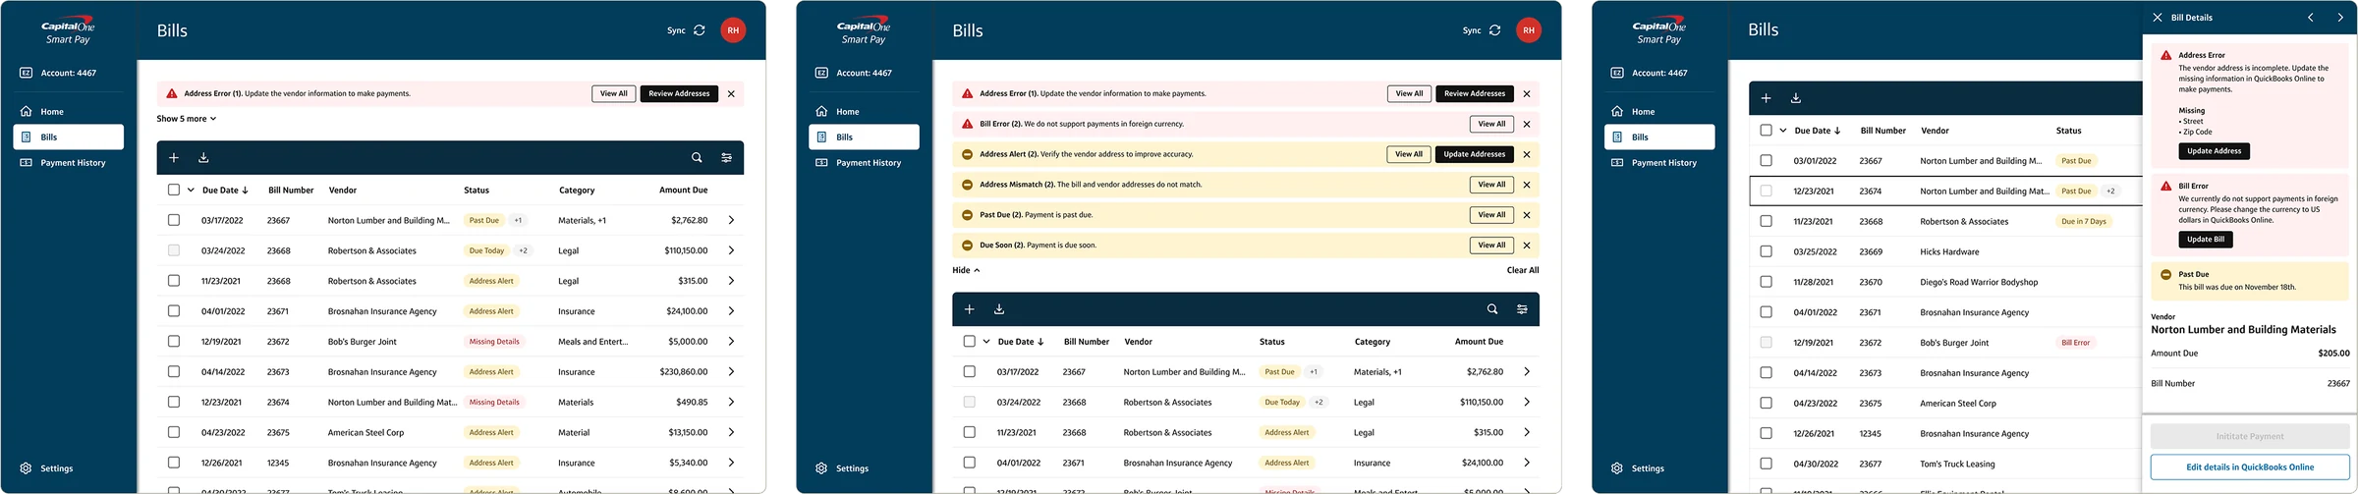Open the RH avatar on middle screen
Screen dimensions: 2358x494
[1529, 30]
